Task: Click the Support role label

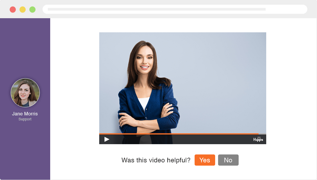Action: pyautogui.click(x=25, y=119)
